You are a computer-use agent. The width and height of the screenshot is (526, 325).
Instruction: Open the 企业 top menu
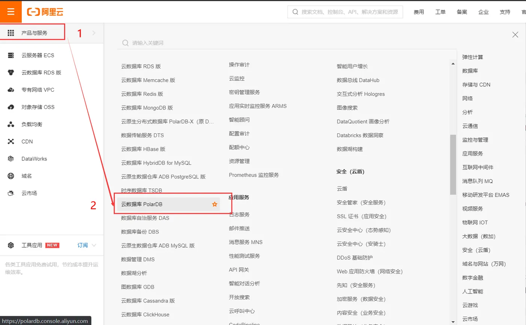coord(484,12)
